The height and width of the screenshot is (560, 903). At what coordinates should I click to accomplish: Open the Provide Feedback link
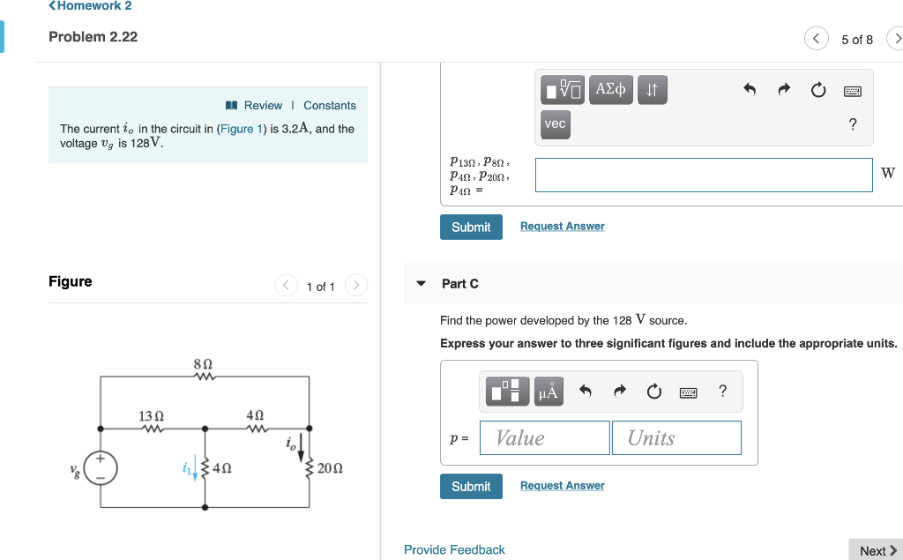click(454, 549)
